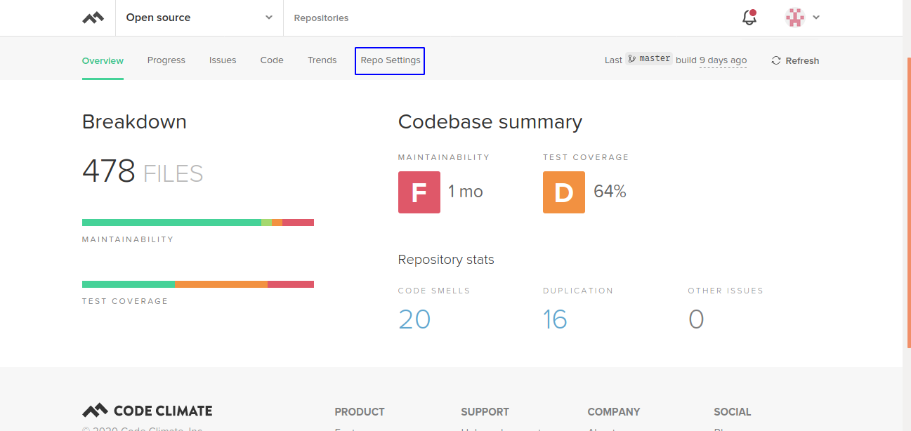This screenshot has width=911, height=431.
Task: Click the maintainability breakdown color bar
Action: (x=198, y=223)
